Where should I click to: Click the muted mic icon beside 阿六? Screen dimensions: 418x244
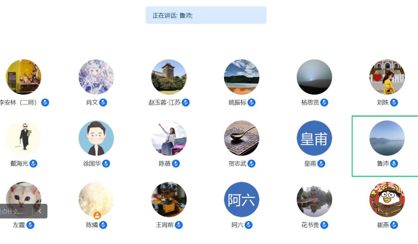(249, 225)
